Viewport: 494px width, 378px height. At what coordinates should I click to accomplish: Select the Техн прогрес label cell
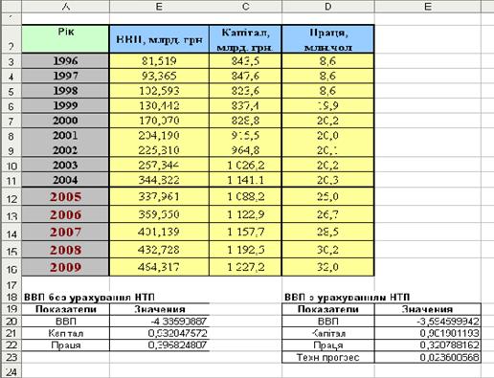tap(328, 357)
